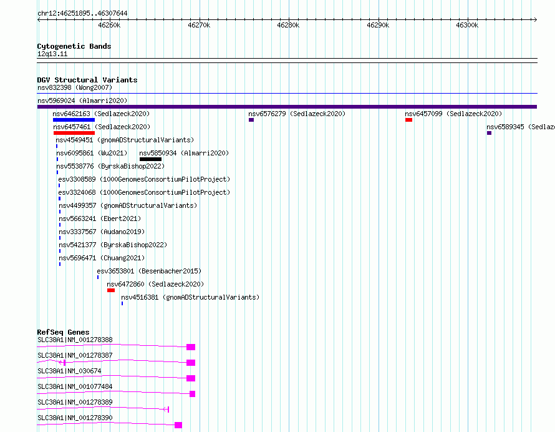This screenshot has height=432, width=555.
Task: Open nsv4549451 gnomAD variant label
Action: [x=125, y=140]
